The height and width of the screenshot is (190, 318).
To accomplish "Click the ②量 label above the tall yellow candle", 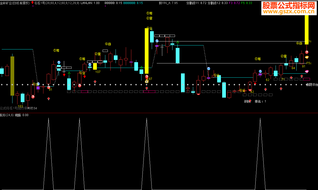I will pyautogui.click(x=149, y=18).
